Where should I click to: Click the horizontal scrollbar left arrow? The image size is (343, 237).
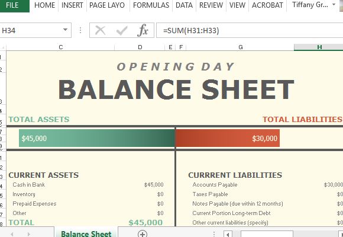click(x=228, y=235)
